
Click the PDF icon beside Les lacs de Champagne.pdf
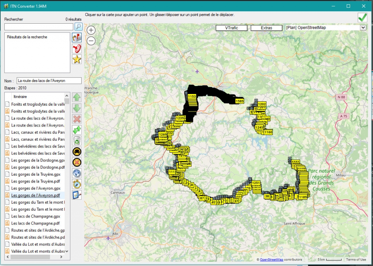7,223
